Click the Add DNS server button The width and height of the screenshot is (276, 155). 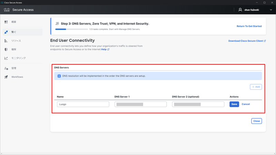[x=256, y=87]
